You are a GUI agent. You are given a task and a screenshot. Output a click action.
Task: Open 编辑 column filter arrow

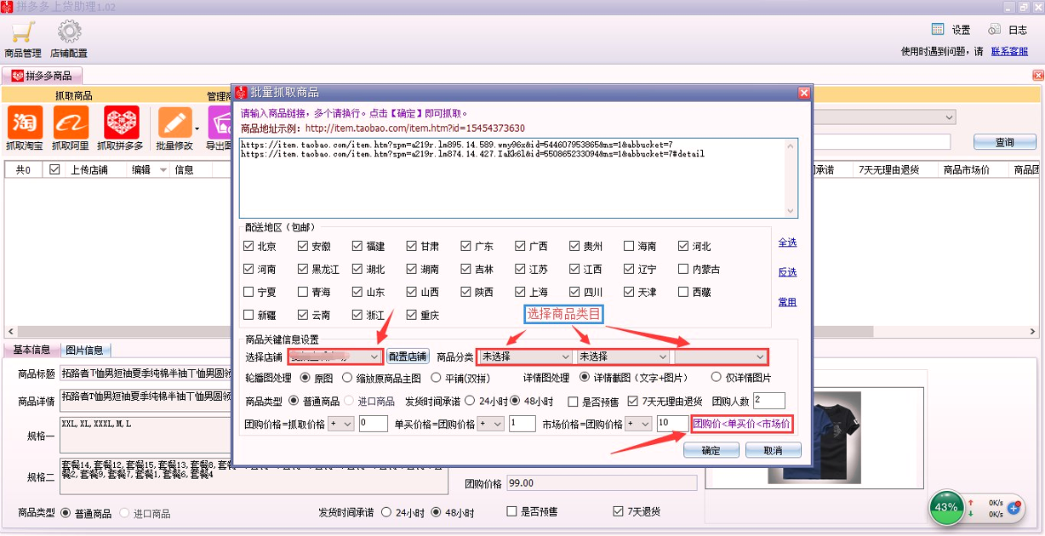click(163, 170)
